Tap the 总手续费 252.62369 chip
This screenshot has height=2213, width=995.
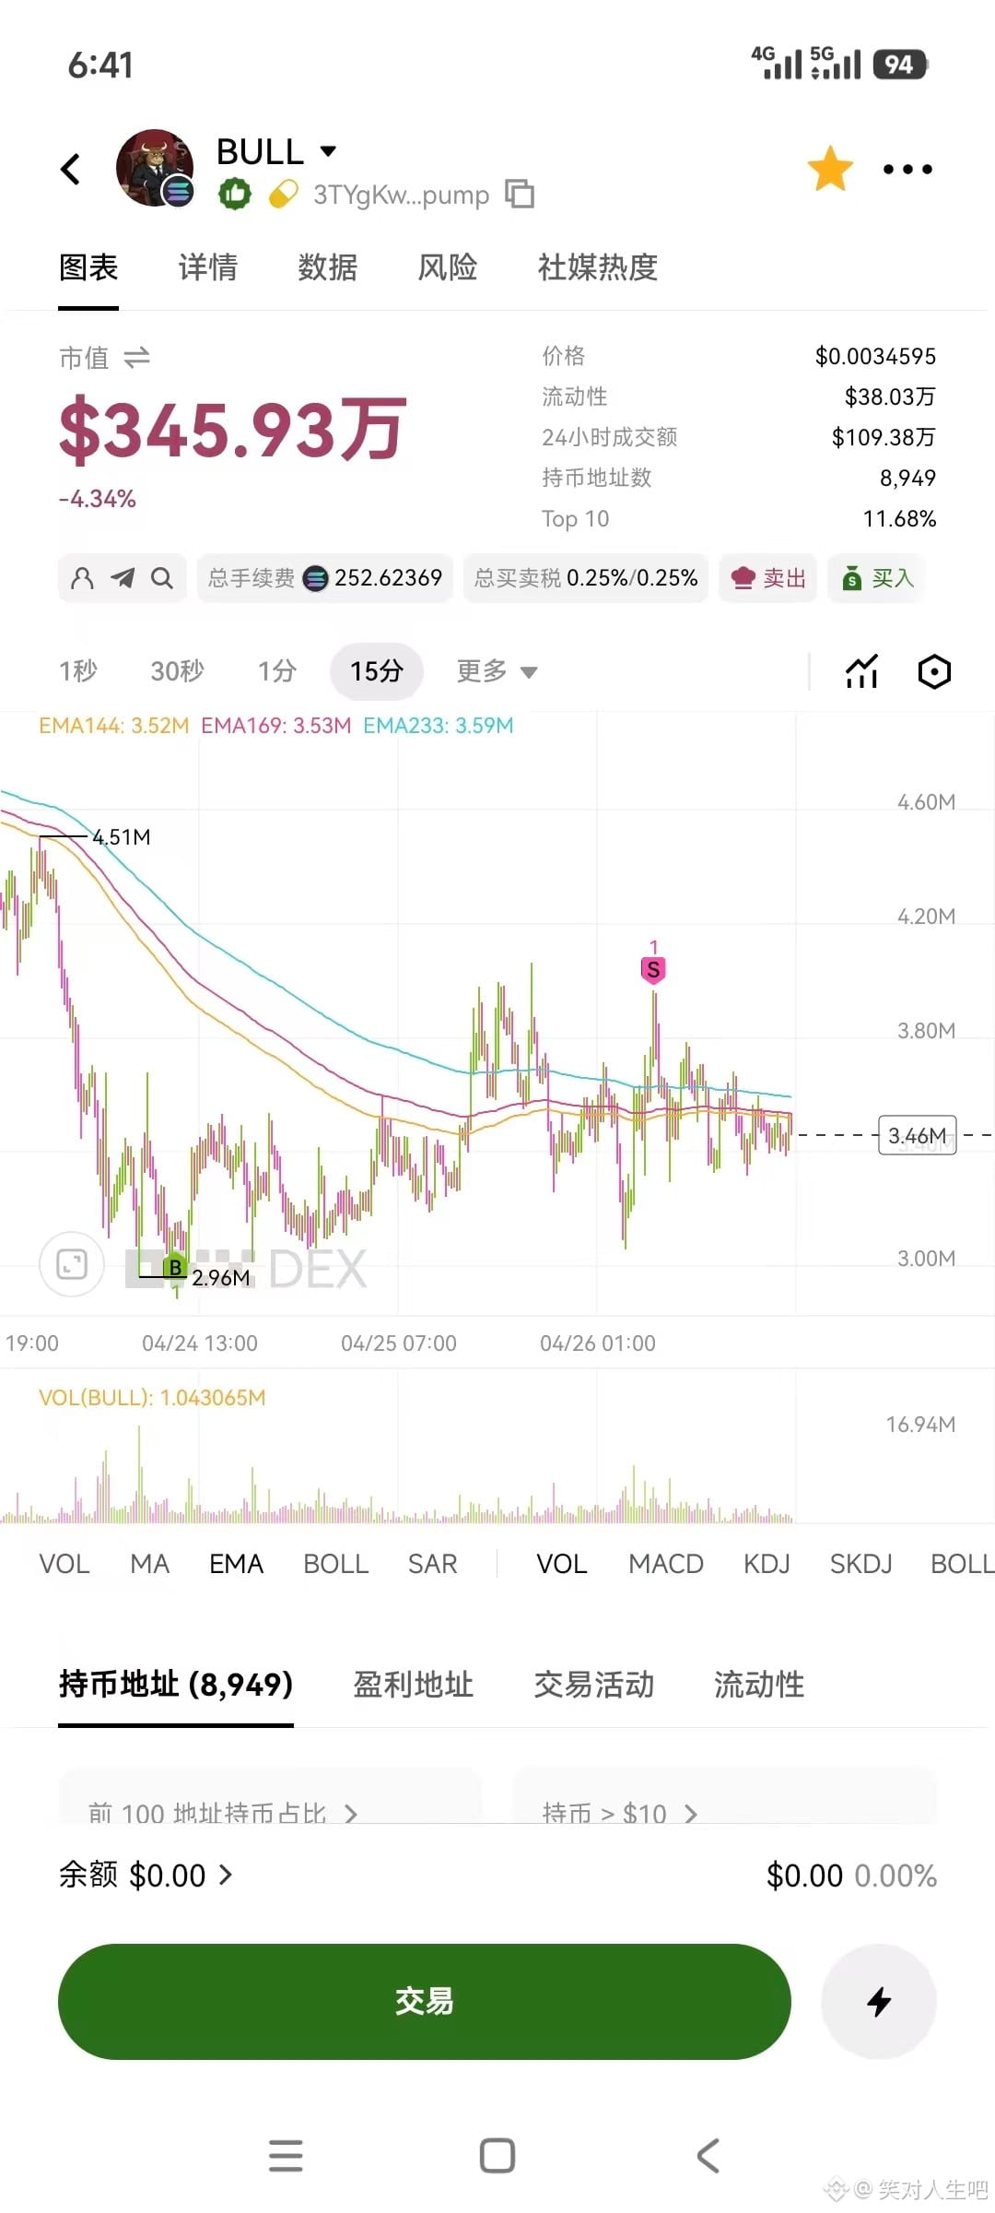(325, 578)
